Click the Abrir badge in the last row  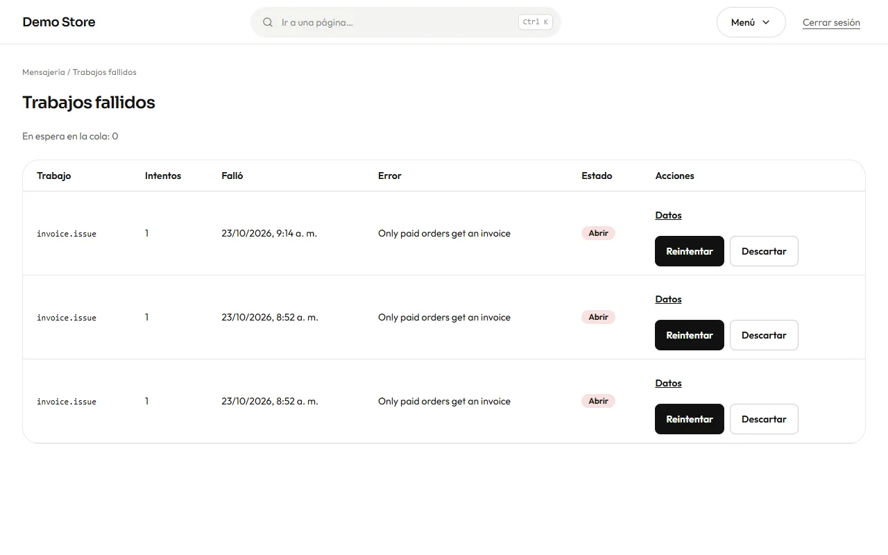click(598, 401)
